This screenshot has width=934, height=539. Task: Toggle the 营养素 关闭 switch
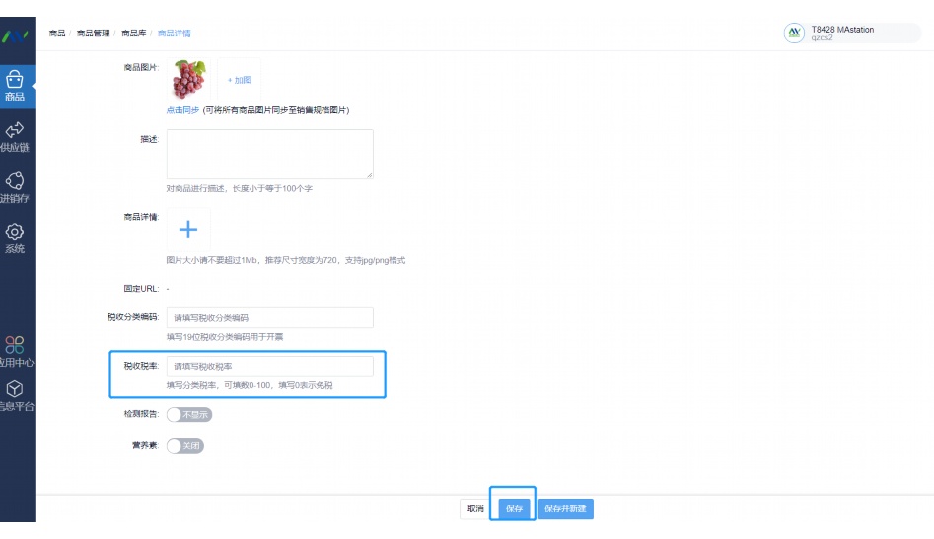coord(185,446)
